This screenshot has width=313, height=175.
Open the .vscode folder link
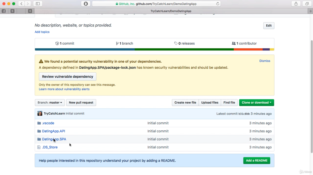48,123
